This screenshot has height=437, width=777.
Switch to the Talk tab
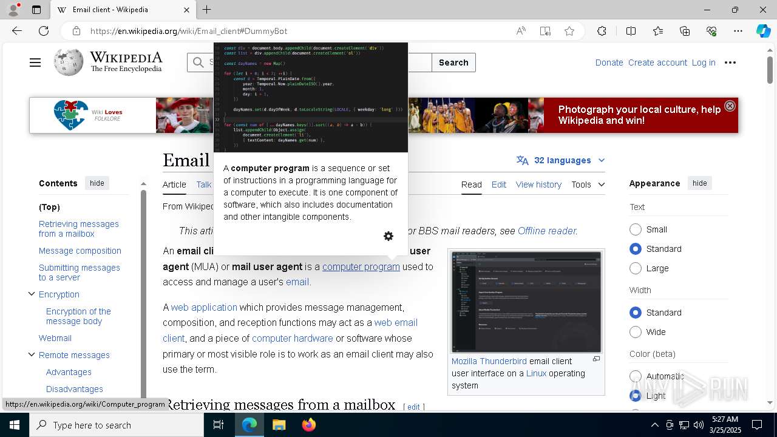[204, 185]
